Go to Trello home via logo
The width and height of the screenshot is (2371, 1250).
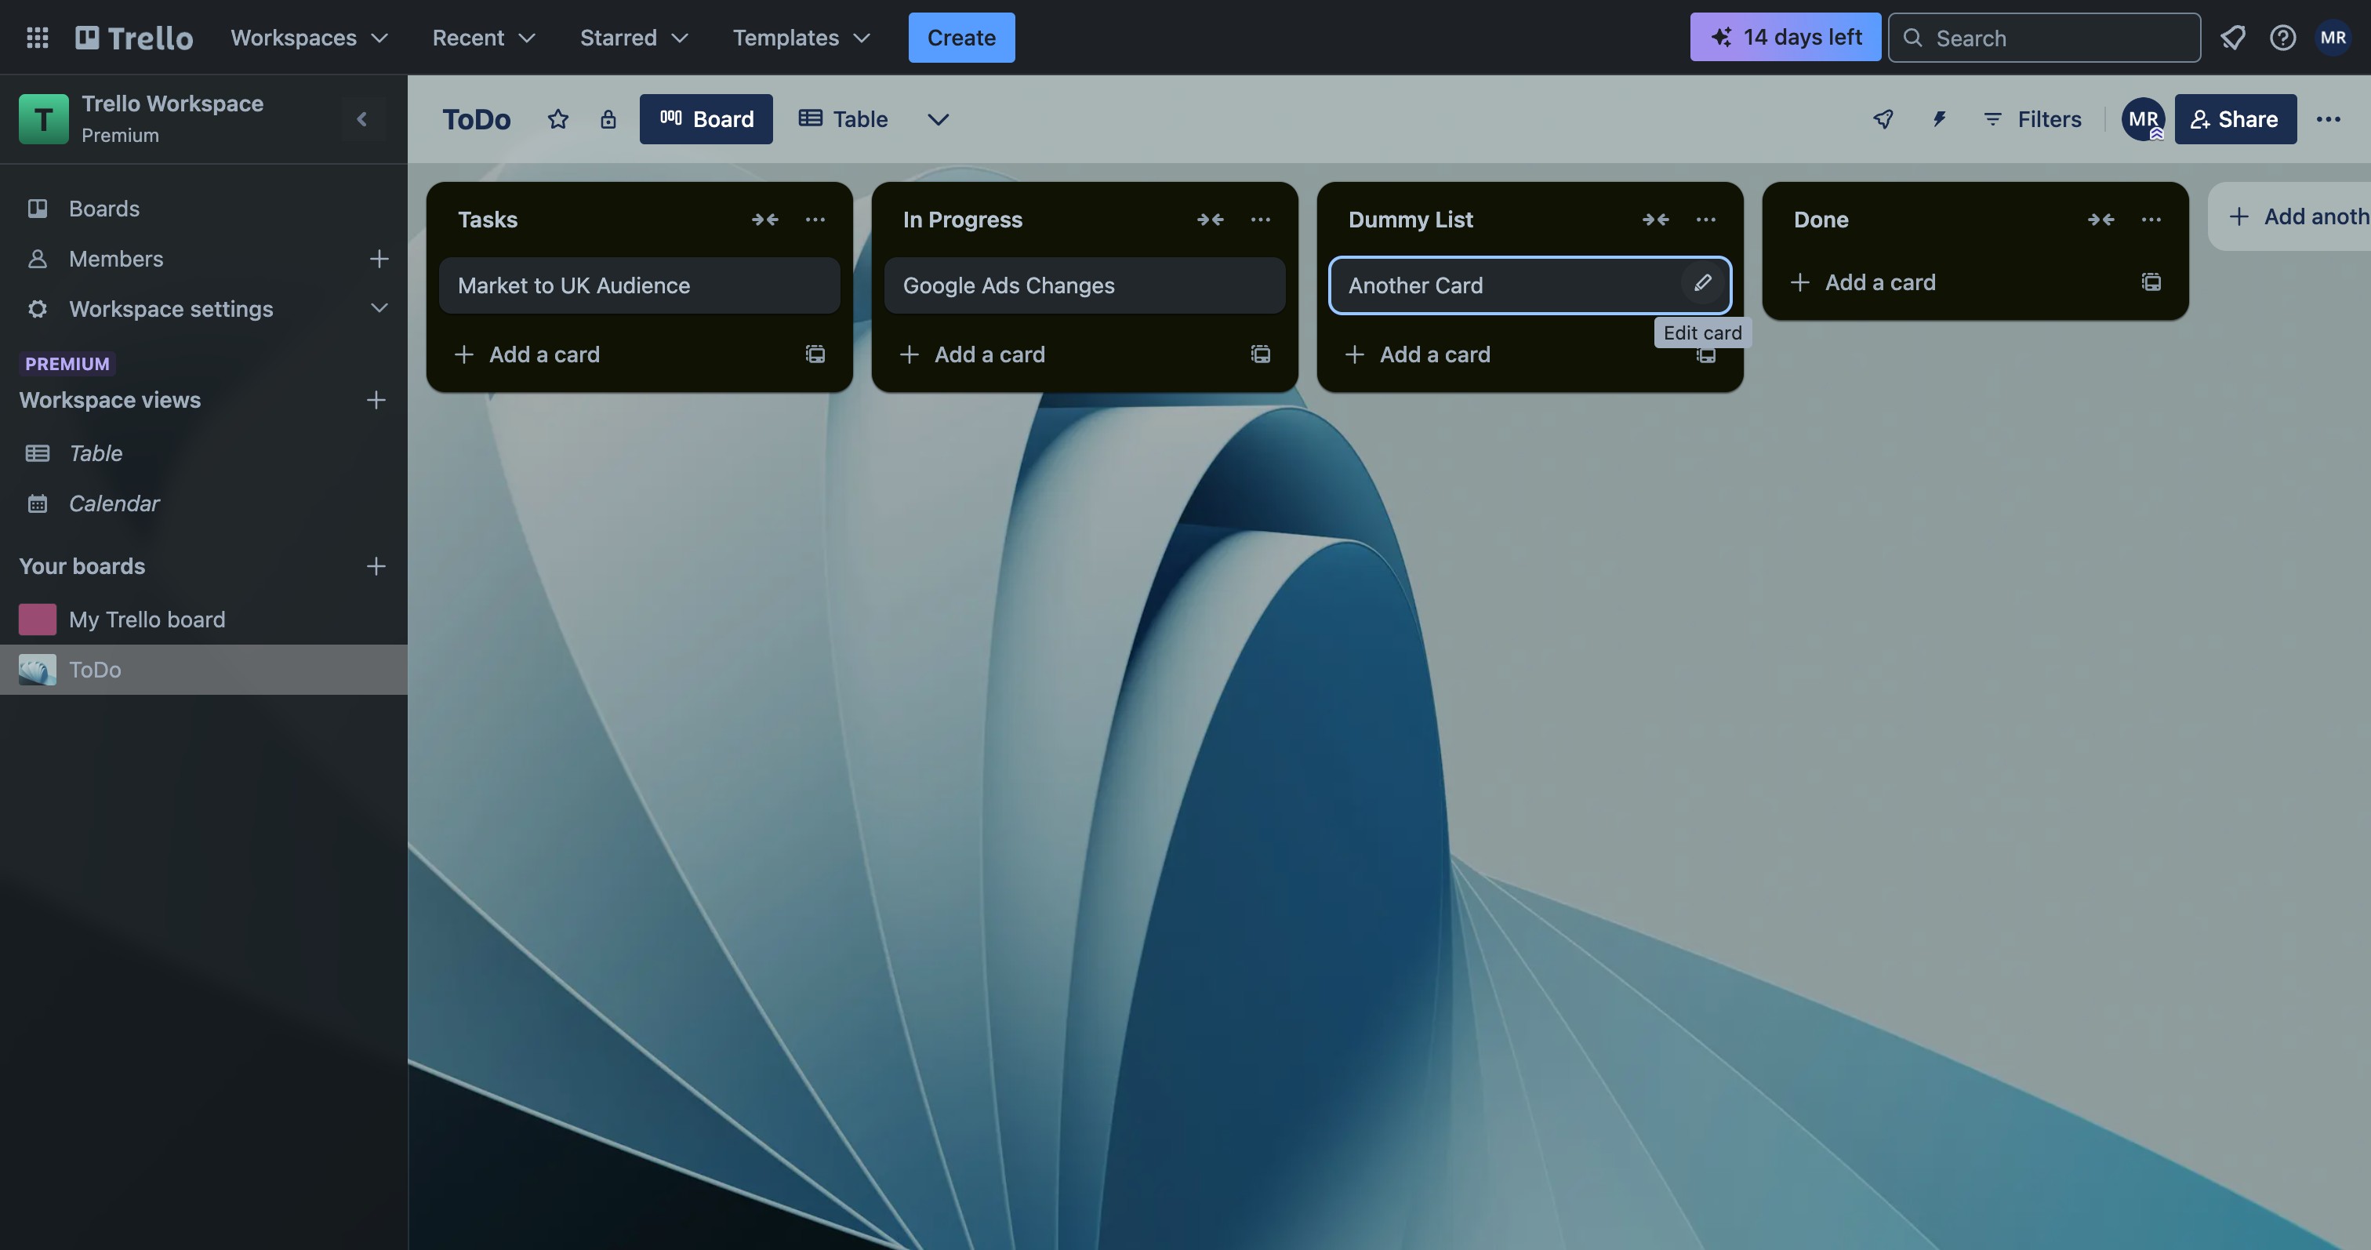pos(134,38)
